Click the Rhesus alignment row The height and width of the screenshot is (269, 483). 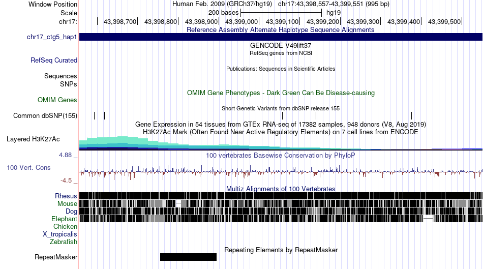click(x=281, y=196)
